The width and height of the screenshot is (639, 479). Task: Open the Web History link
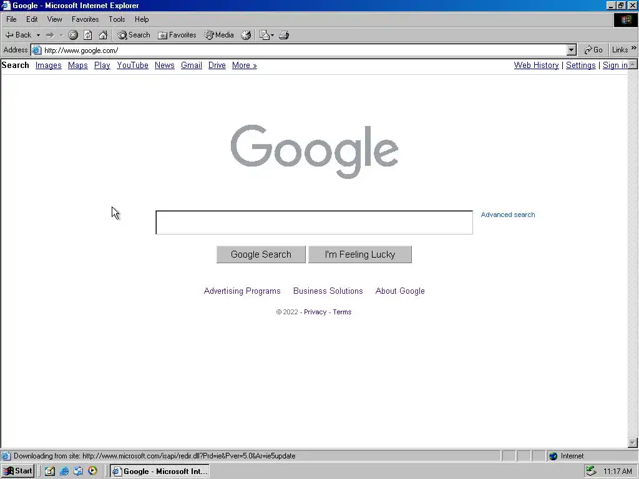[x=536, y=65]
